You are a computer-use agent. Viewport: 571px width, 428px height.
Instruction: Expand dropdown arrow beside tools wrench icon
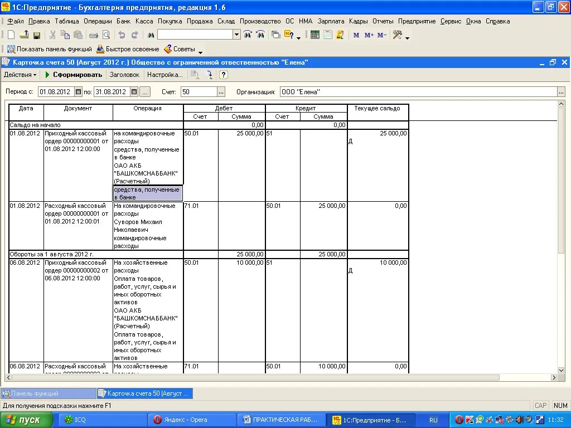point(407,38)
